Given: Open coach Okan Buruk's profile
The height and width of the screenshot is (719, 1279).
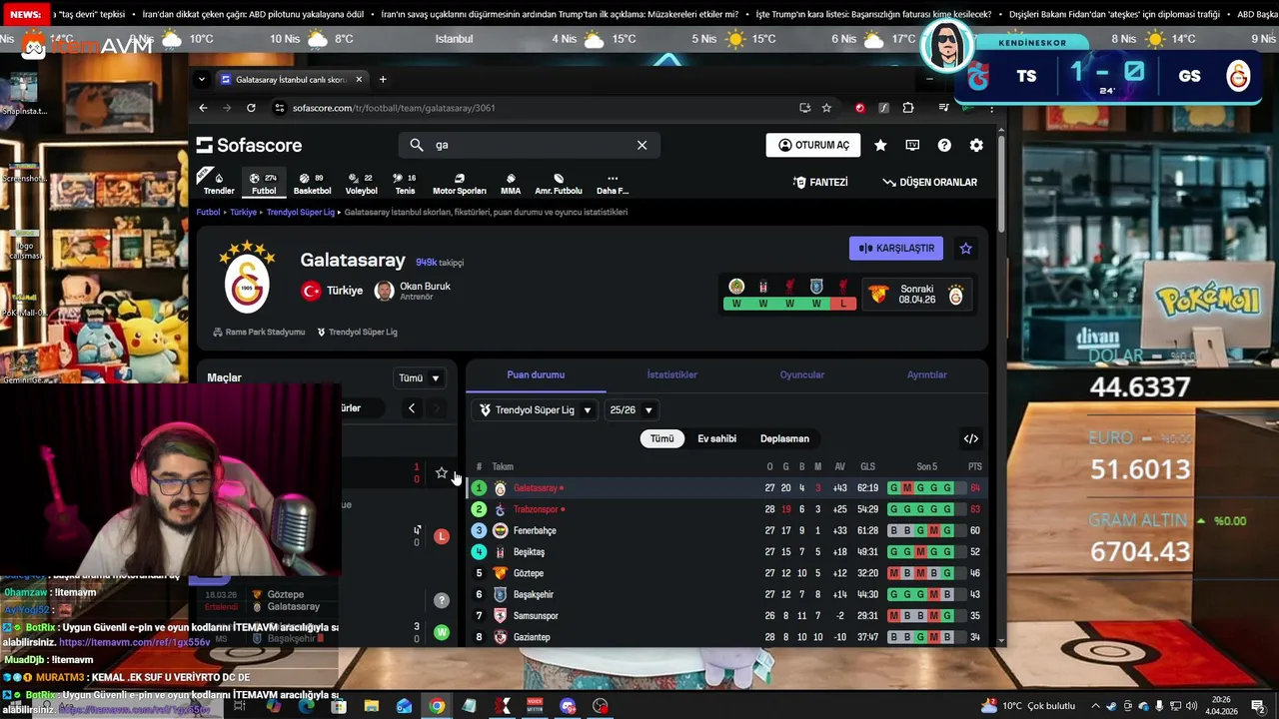Looking at the screenshot, I should pyautogui.click(x=412, y=291).
